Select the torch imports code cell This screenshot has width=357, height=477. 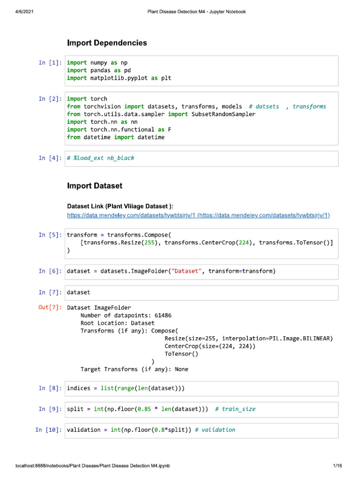click(x=202, y=118)
